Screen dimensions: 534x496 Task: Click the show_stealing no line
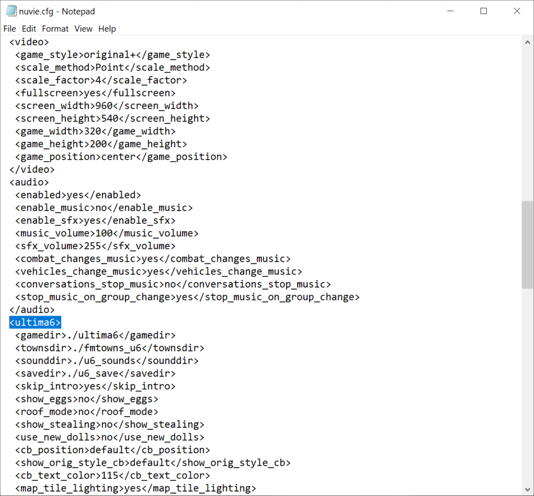(x=110, y=425)
